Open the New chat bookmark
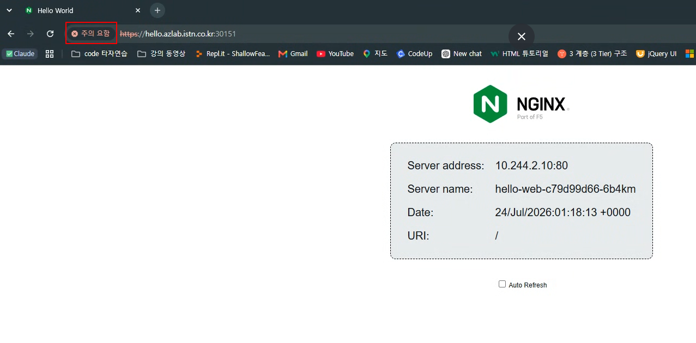The image size is (696, 343). click(462, 54)
